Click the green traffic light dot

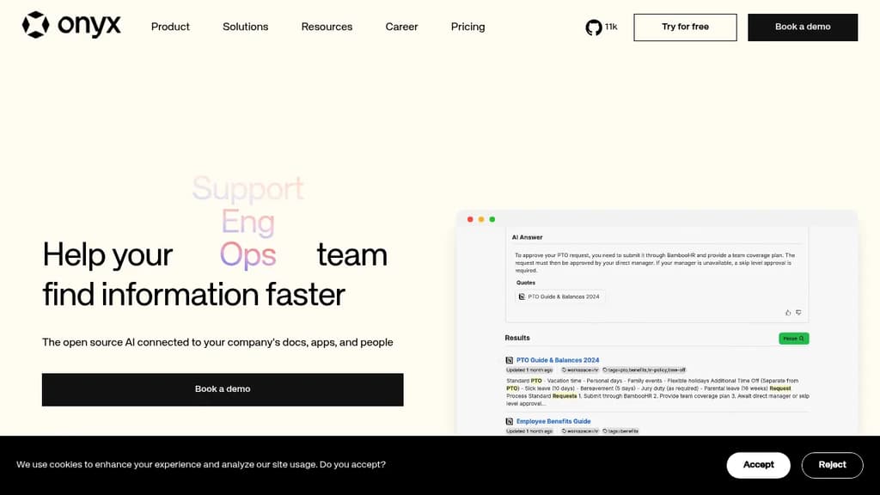click(491, 219)
